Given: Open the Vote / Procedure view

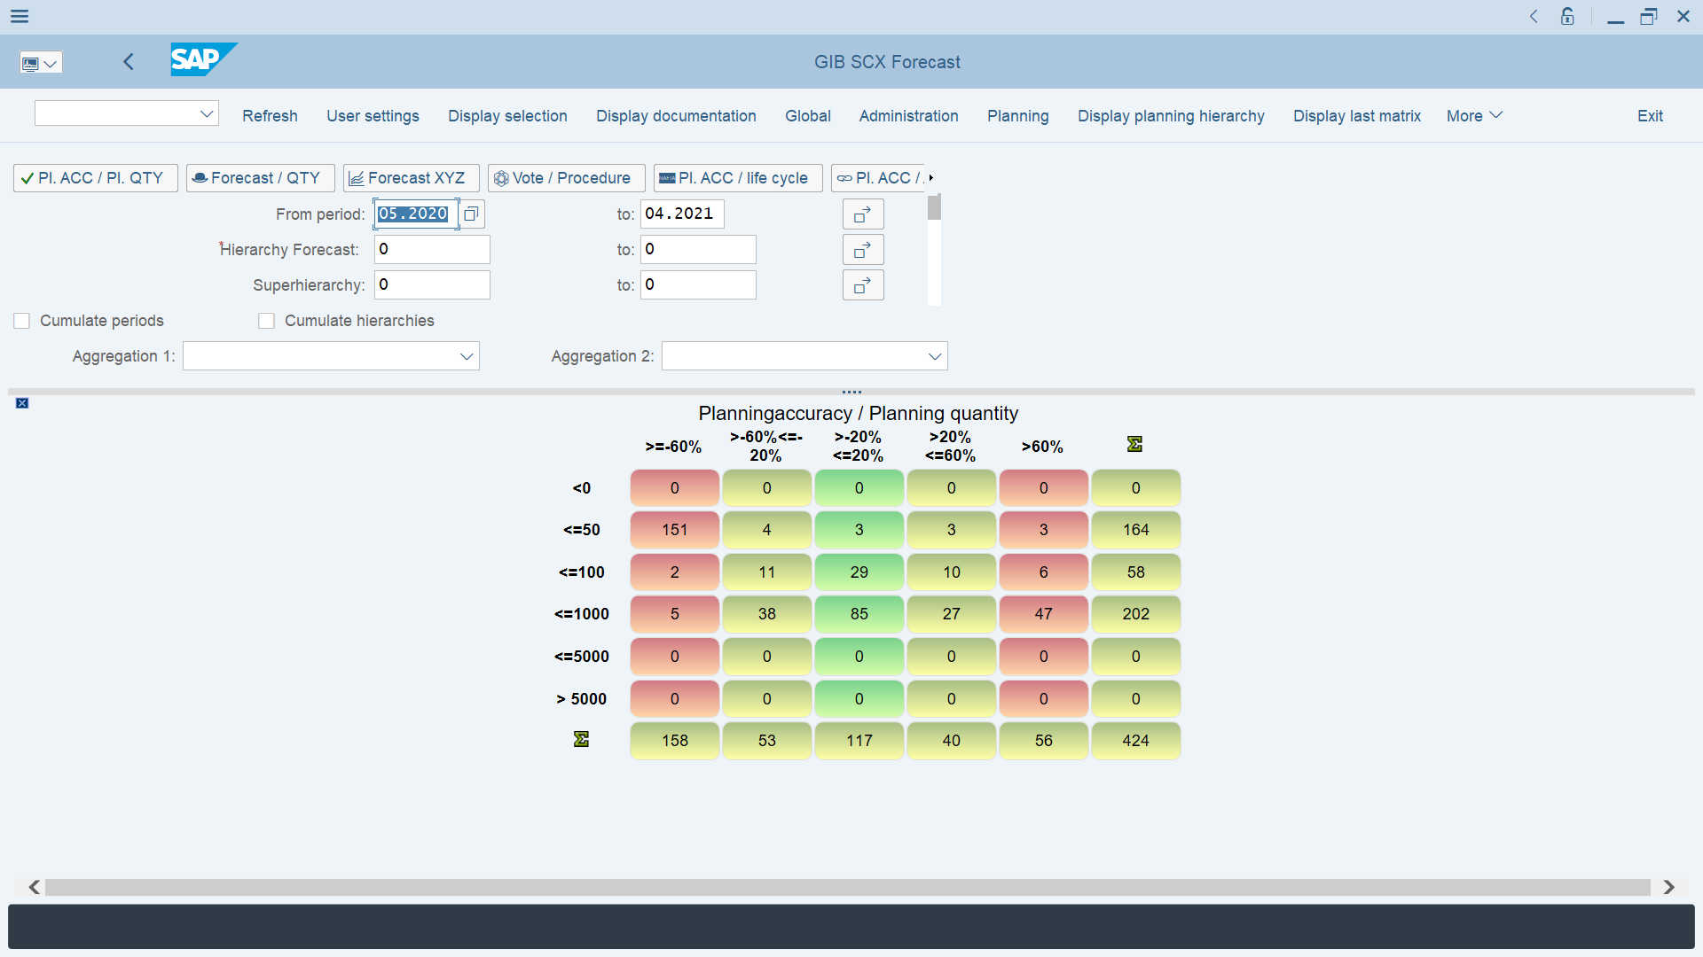Looking at the screenshot, I should (x=566, y=177).
